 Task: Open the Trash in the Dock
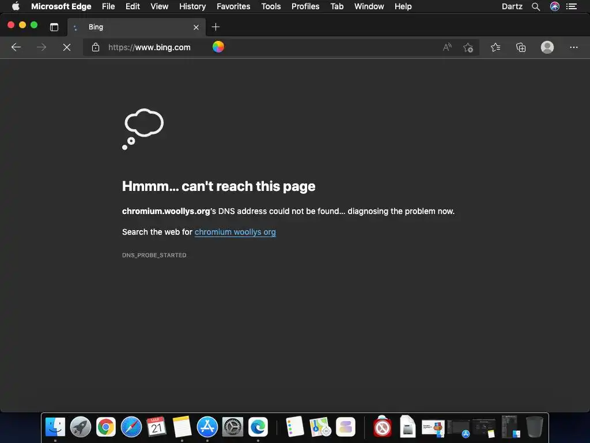pyautogui.click(x=534, y=427)
